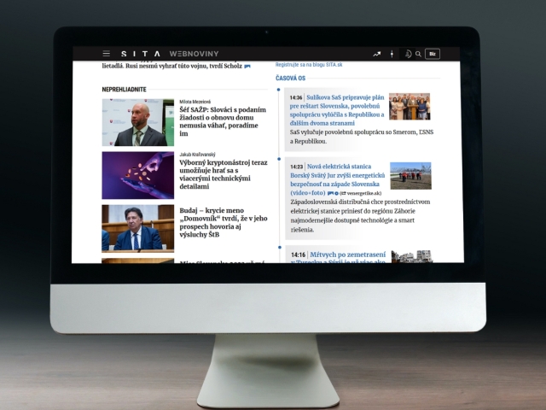Viewport: 546px width, 410px height.
Task: Click the Biz button in header
Action: (x=433, y=54)
